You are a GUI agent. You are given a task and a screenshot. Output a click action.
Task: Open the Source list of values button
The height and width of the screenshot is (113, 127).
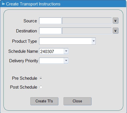(116, 21)
